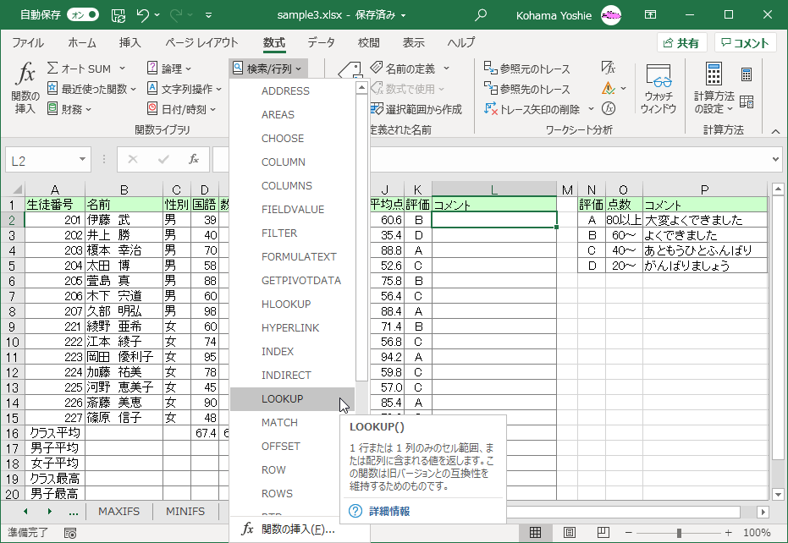Toggle the 自動保存 AutoSave switch
788x543 pixels.
[x=83, y=15]
